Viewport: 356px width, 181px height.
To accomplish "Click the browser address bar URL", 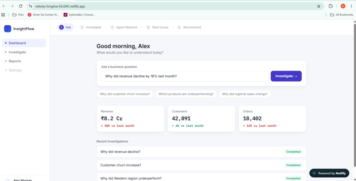I will tap(60, 6).
